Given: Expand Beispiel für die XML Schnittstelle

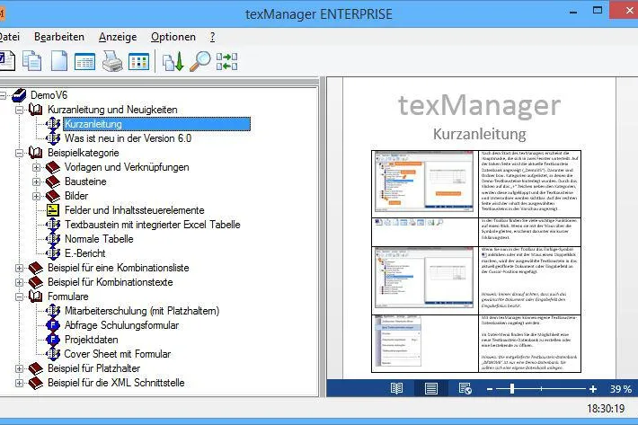Looking at the screenshot, I should 19,383.
